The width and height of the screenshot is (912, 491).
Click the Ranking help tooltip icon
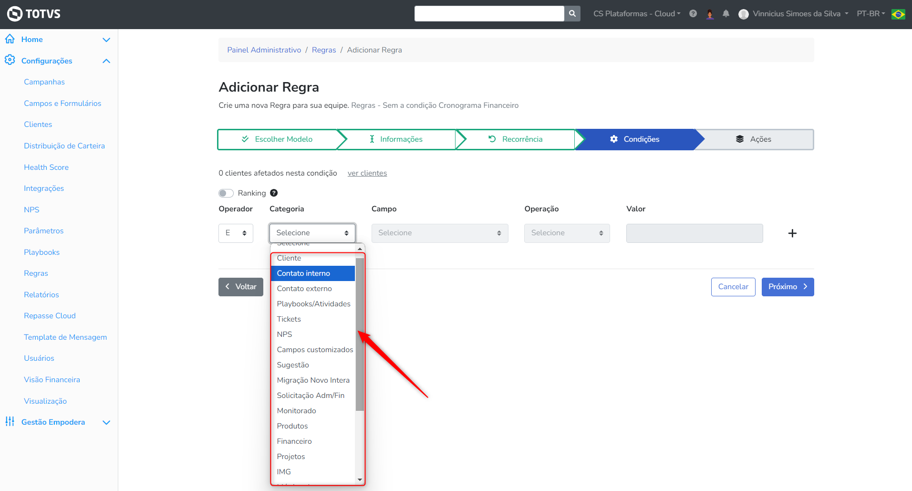coord(274,193)
